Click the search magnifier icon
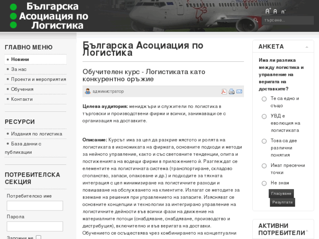 256,20
